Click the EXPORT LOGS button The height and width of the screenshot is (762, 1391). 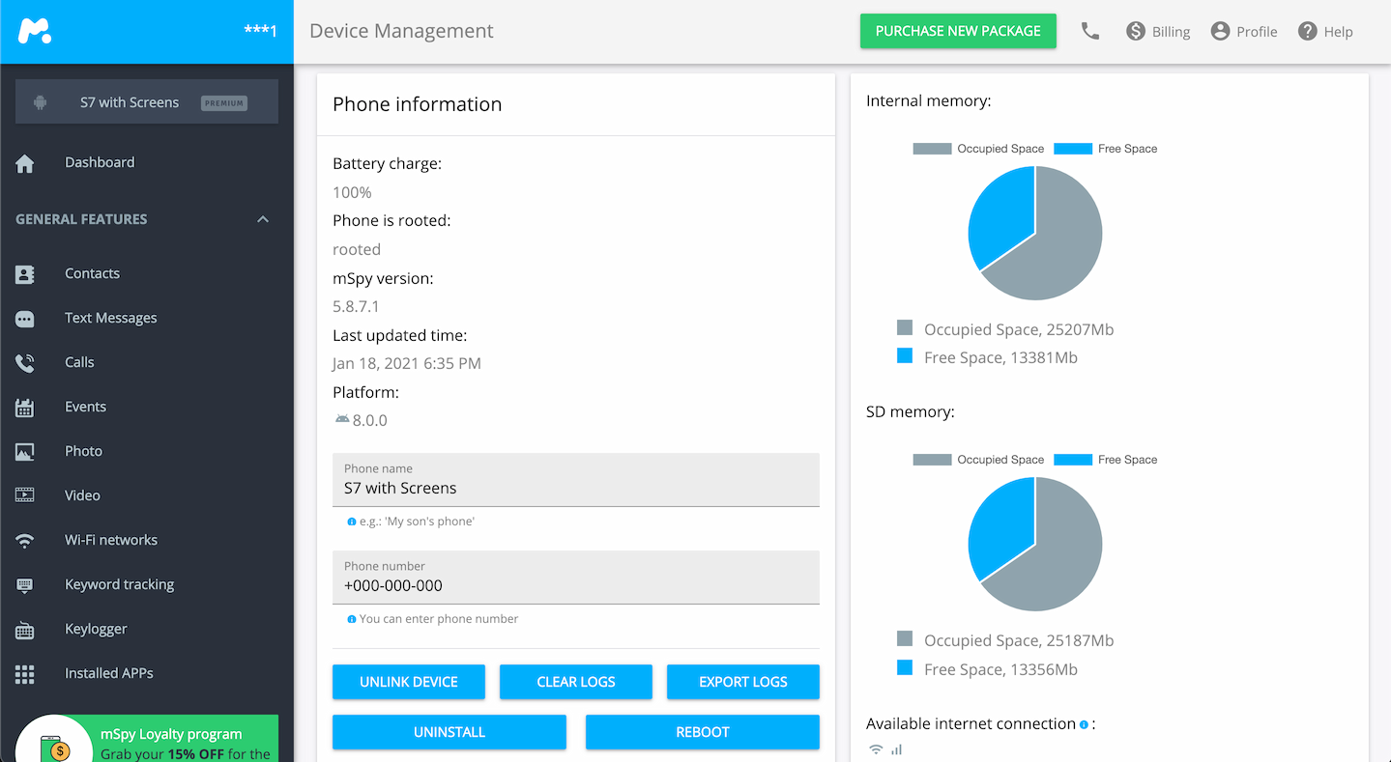743,682
